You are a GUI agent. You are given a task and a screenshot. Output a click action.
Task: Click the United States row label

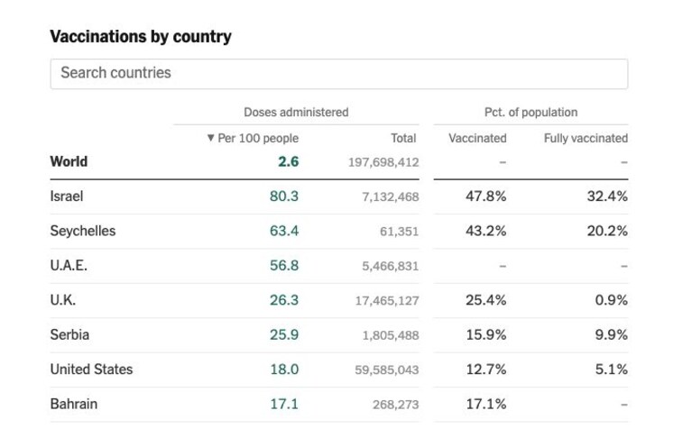coord(91,370)
